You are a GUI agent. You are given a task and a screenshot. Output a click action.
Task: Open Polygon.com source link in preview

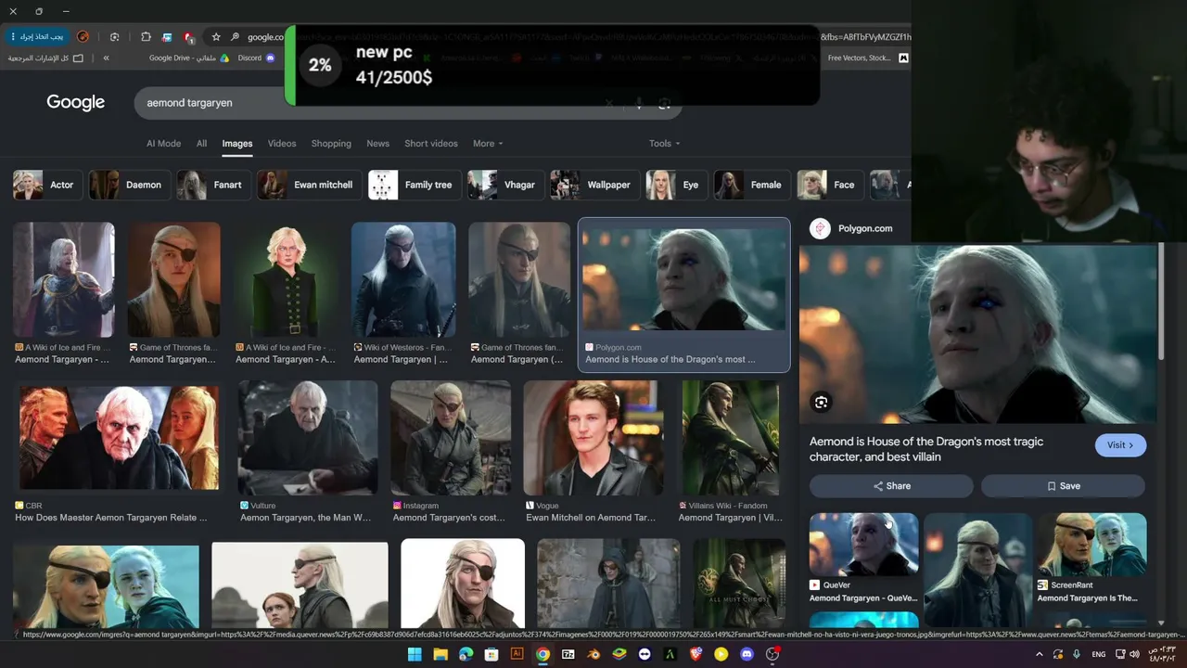pos(851,228)
